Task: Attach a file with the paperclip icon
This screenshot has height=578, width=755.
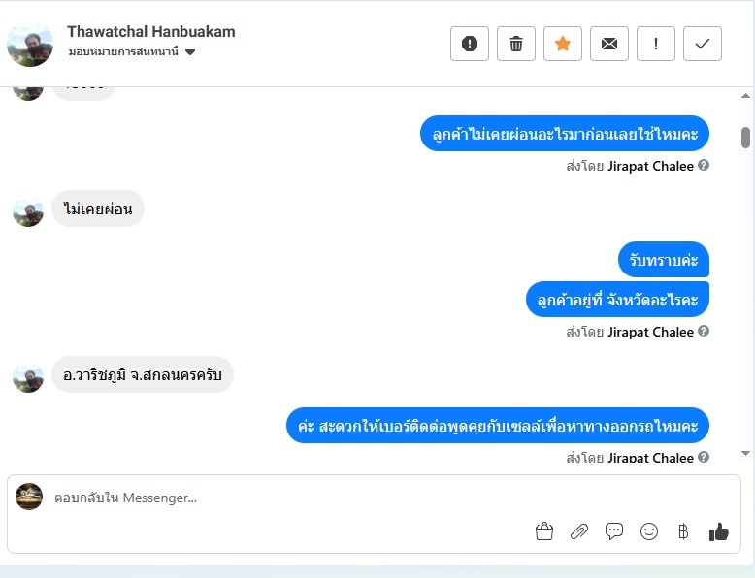Action: (x=579, y=531)
